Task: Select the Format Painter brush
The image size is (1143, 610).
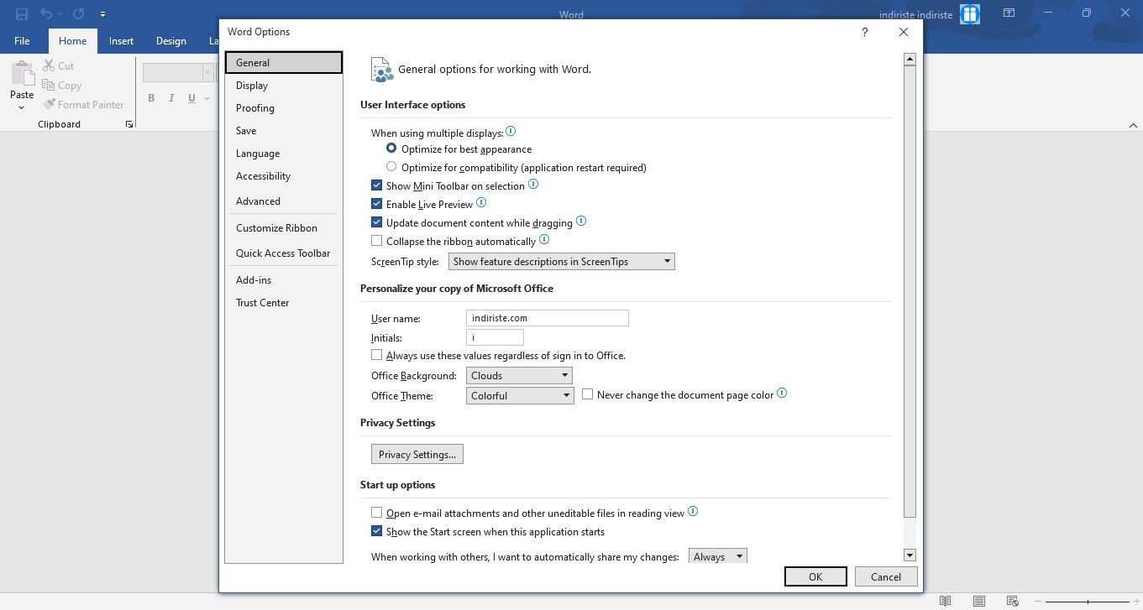Action: coord(49,104)
